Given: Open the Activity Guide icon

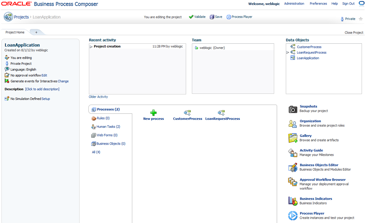Looking at the screenshot, I should coord(293,153).
